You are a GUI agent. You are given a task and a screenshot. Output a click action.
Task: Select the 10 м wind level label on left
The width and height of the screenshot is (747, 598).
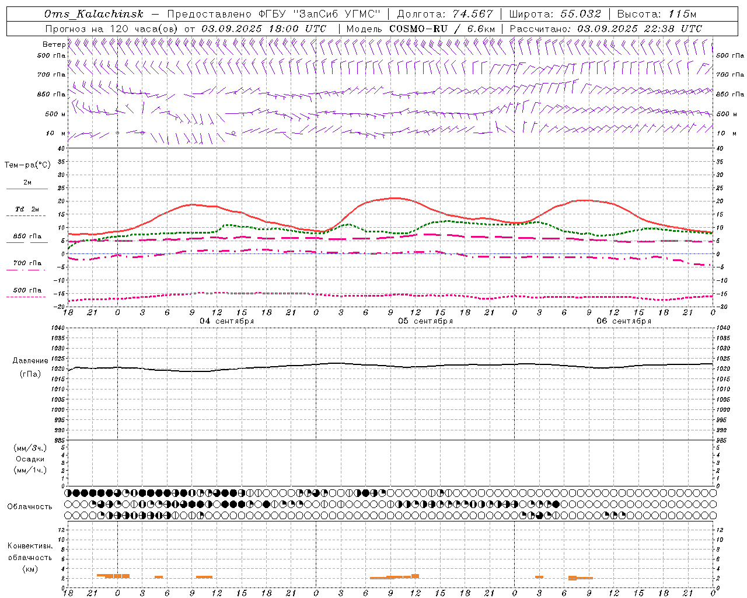point(55,133)
